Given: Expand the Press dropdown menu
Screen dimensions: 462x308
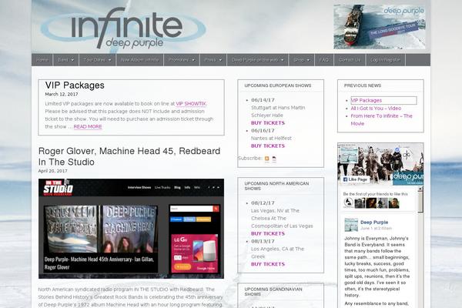Looking at the screenshot, I should point(213,60).
